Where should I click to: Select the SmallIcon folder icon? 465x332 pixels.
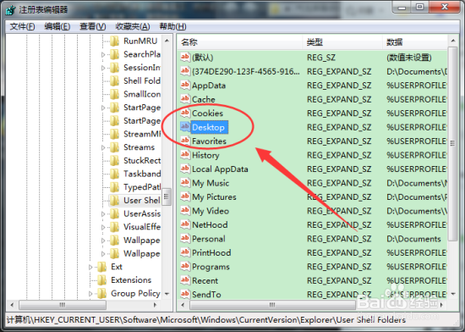[x=114, y=94]
